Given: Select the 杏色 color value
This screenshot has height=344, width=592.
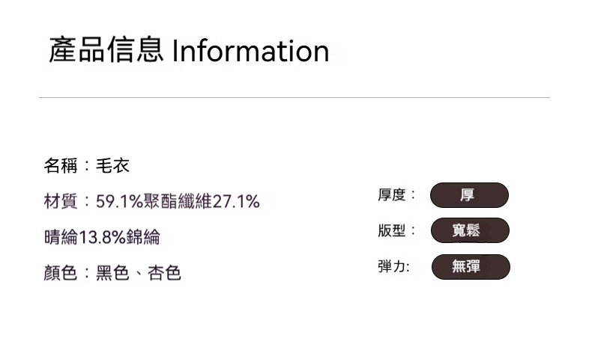Looking at the screenshot, I should coord(165,273).
